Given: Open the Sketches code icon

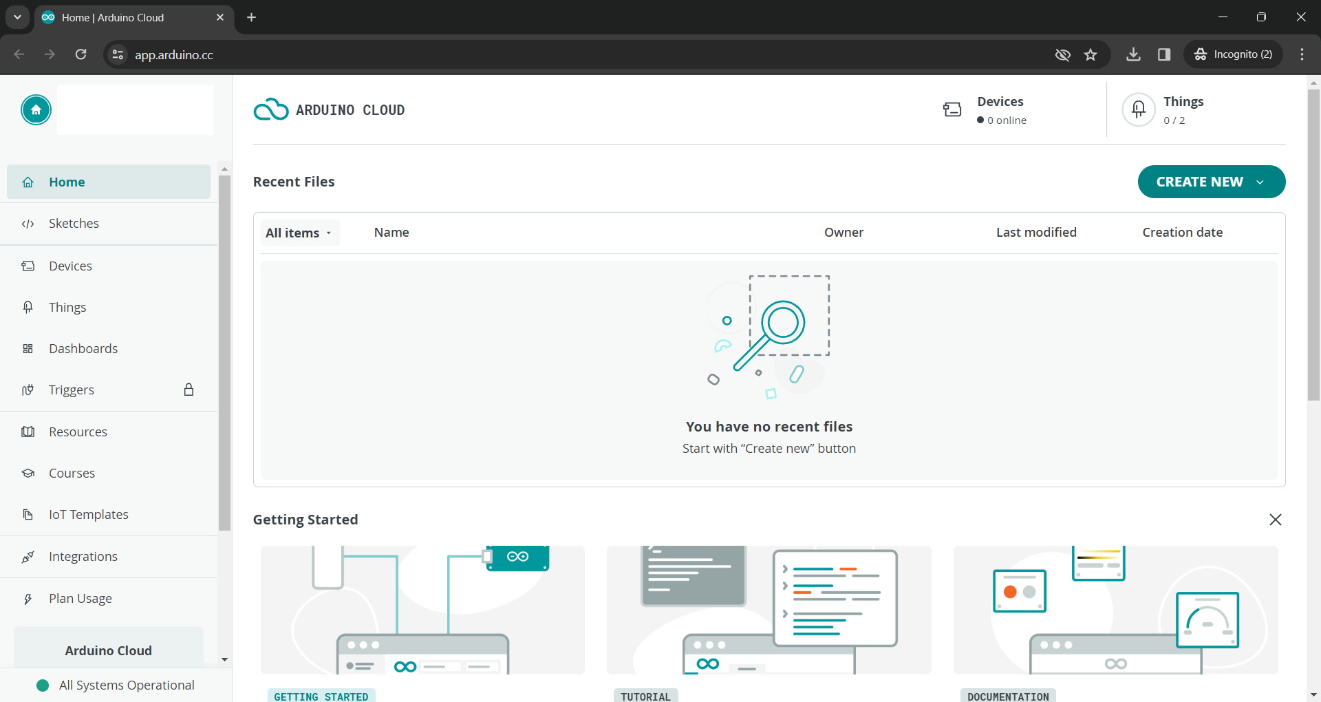Looking at the screenshot, I should coord(28,224).
